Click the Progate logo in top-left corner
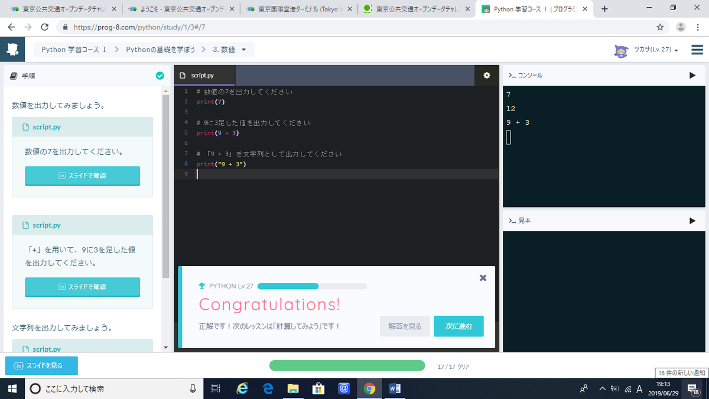The width and height of the screenshot is (709, 399). (12, 50)
